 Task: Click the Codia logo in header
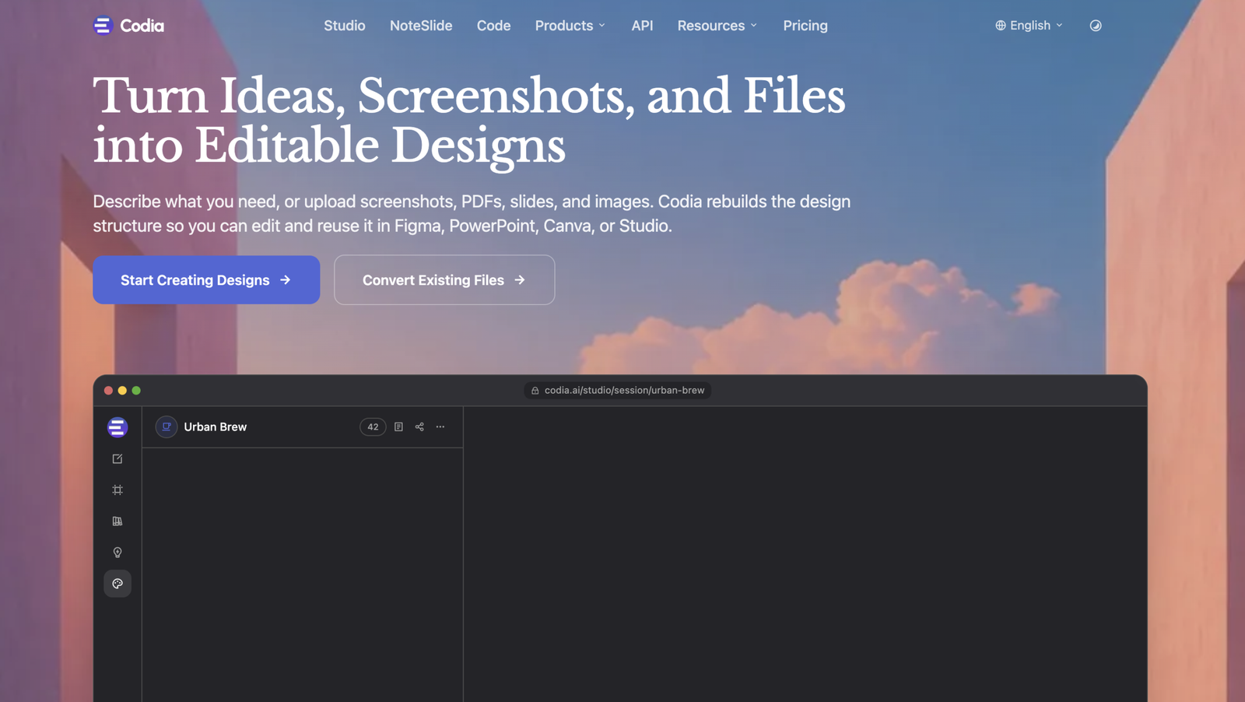coord(128,26)
